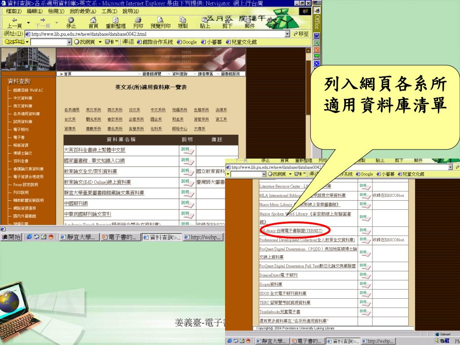Open the 檢視(V) menu
This screenshot has width=460, height=345.
click(56, 11)
